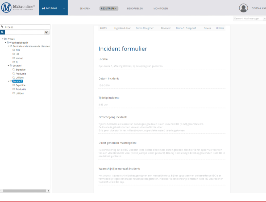The height and width of the screenshot is (202, 266).
Task: Collapse the Centrale ondersteunende diensten node
Action: coord(8,46)
